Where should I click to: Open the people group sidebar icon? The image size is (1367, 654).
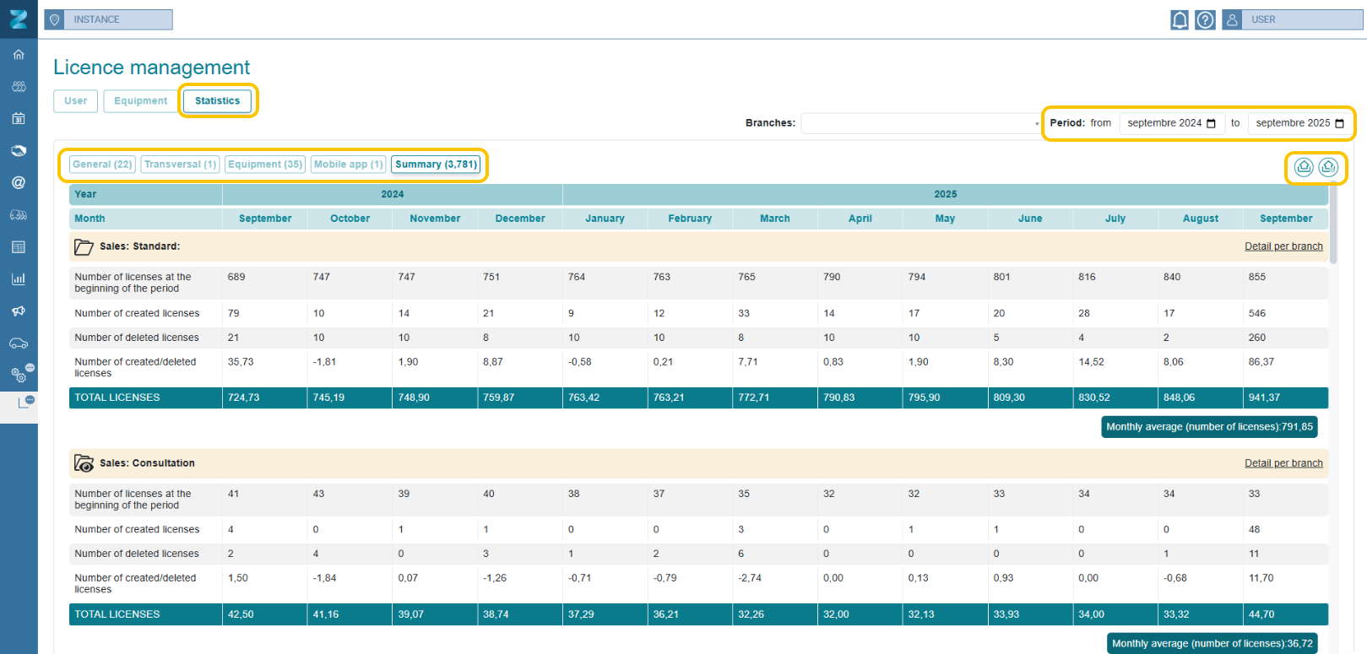[19, 87]
